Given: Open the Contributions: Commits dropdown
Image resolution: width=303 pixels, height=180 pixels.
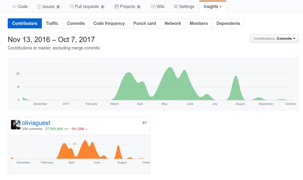Looking at the screenshot, I should (x=275, y=38).
